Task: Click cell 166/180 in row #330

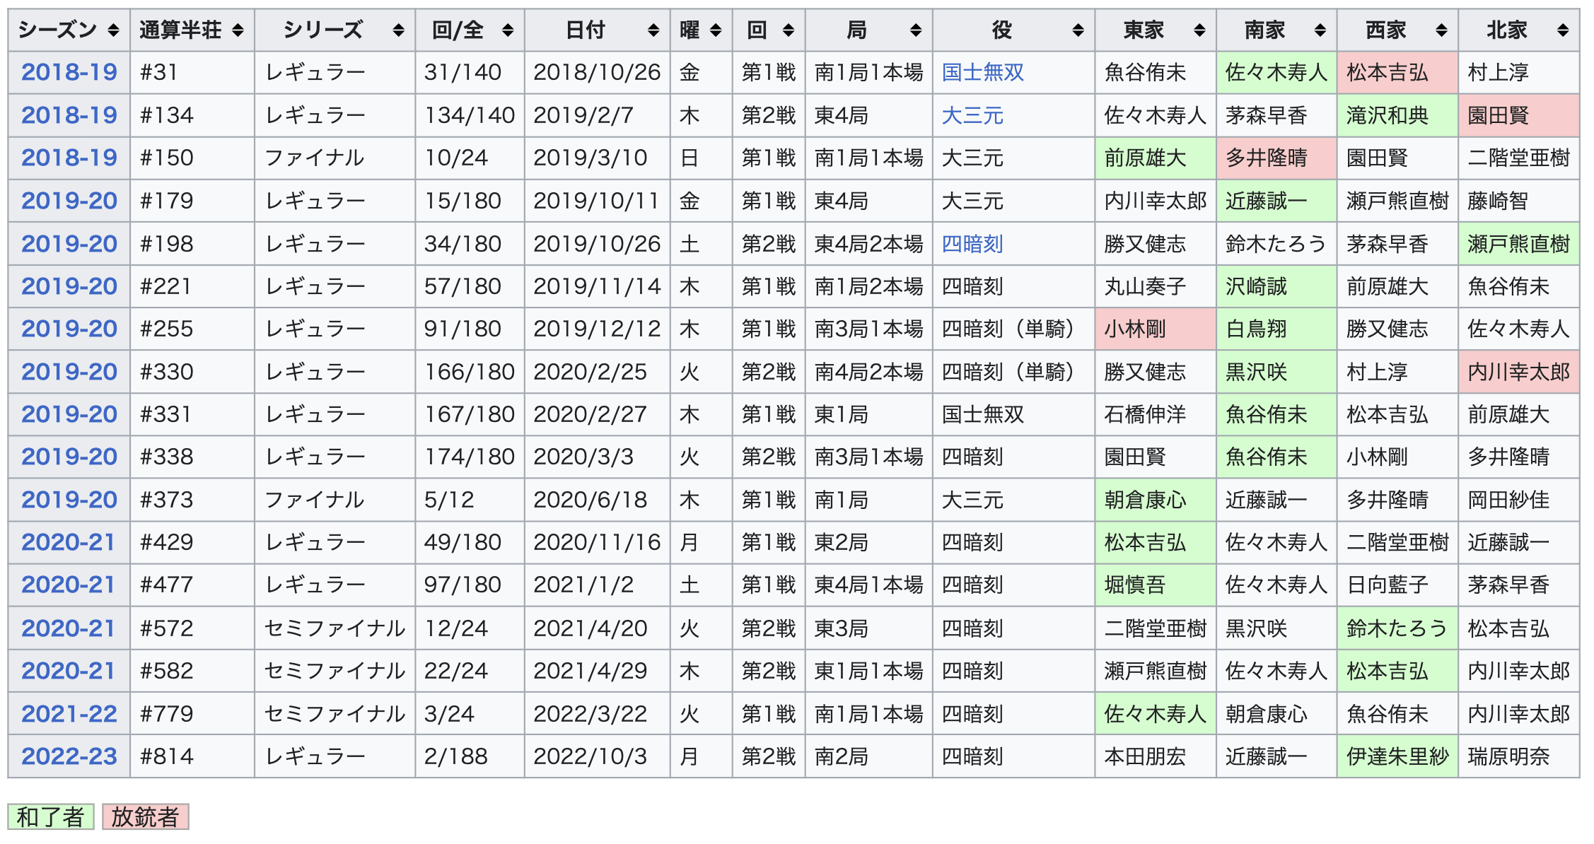Action: (x=470, y=372)
